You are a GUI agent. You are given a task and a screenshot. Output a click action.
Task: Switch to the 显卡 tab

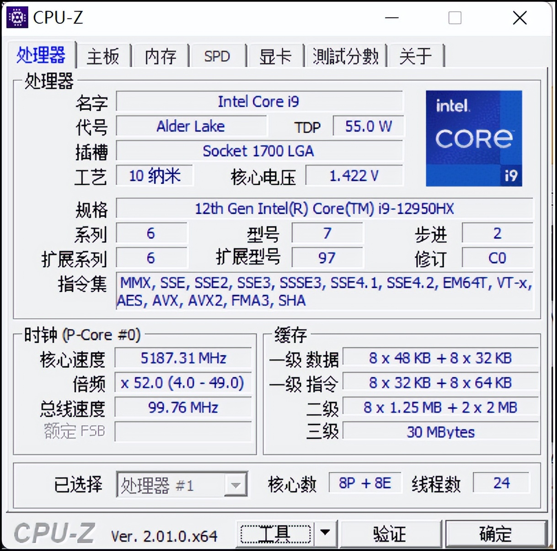tap(275, 55)
